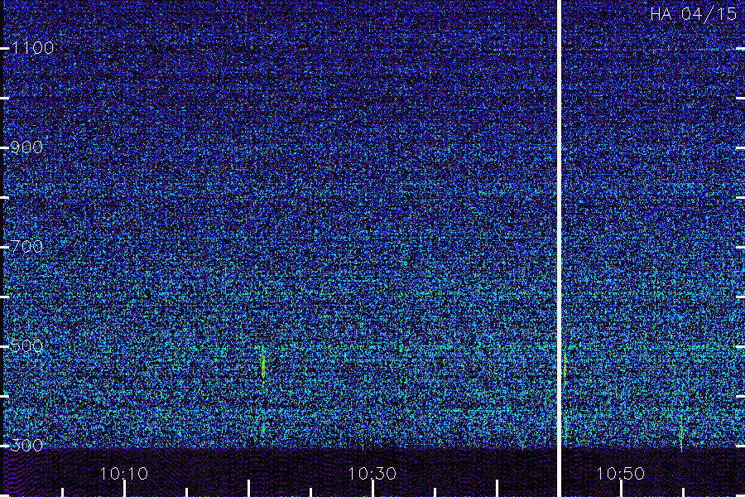Viewport: 745px width, 497px height.
Task: Click the 500 frequency axis label
Action: click(26, 345)
